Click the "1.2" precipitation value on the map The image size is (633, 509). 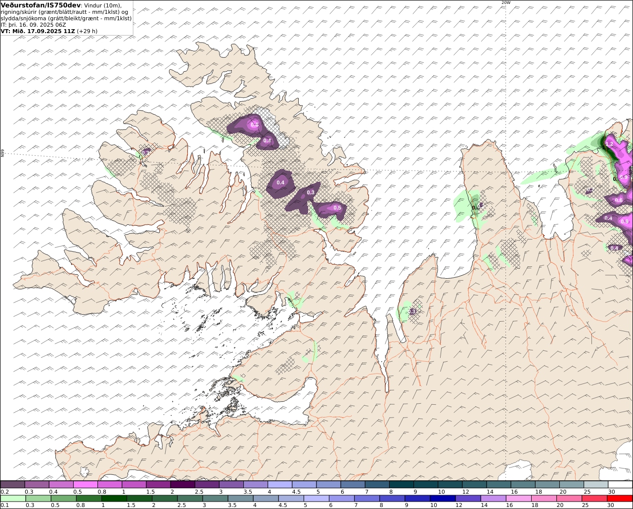(609, 144)
